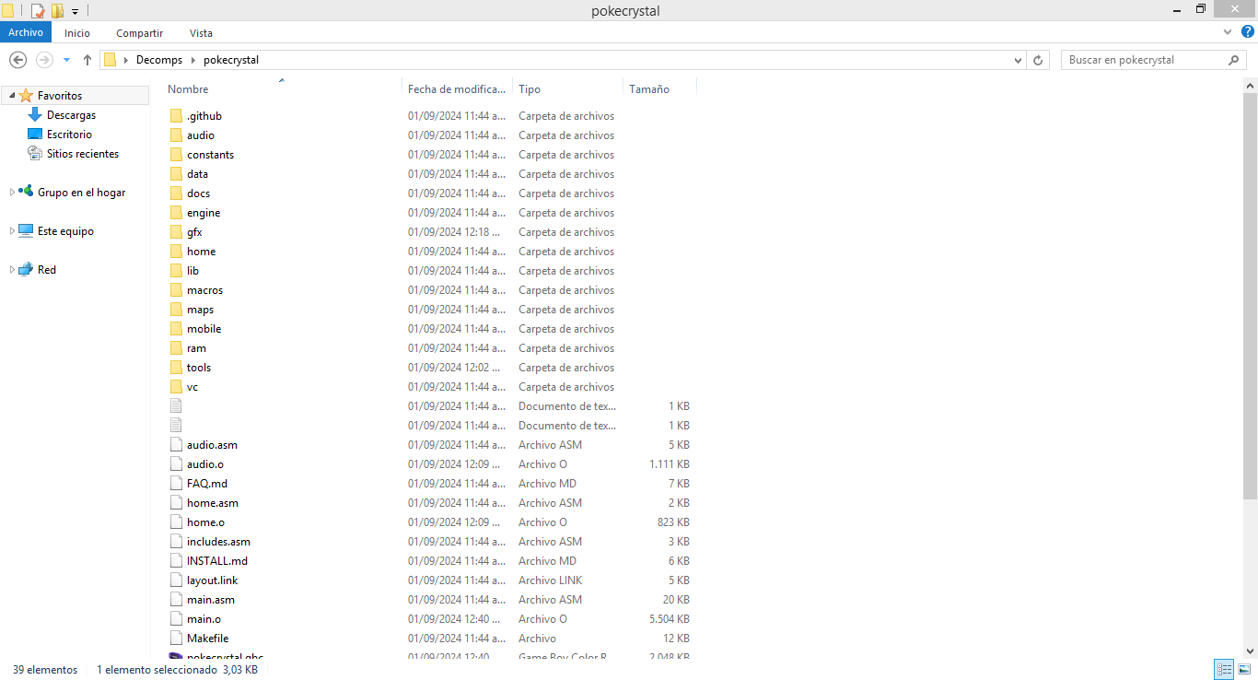
Task: Open the Archivo menu
Action: (26, 32)
